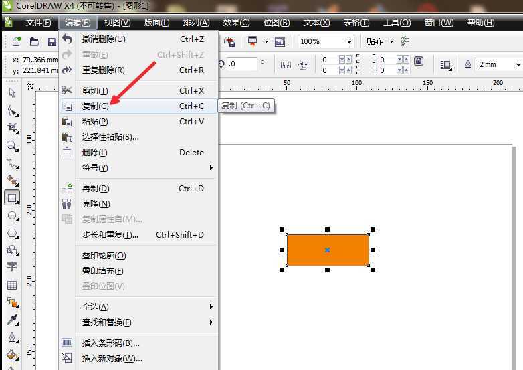Choose 粘贴(P) from the Edit menu
The width and height of the screenshot is (523, 370).
[95, 122]
